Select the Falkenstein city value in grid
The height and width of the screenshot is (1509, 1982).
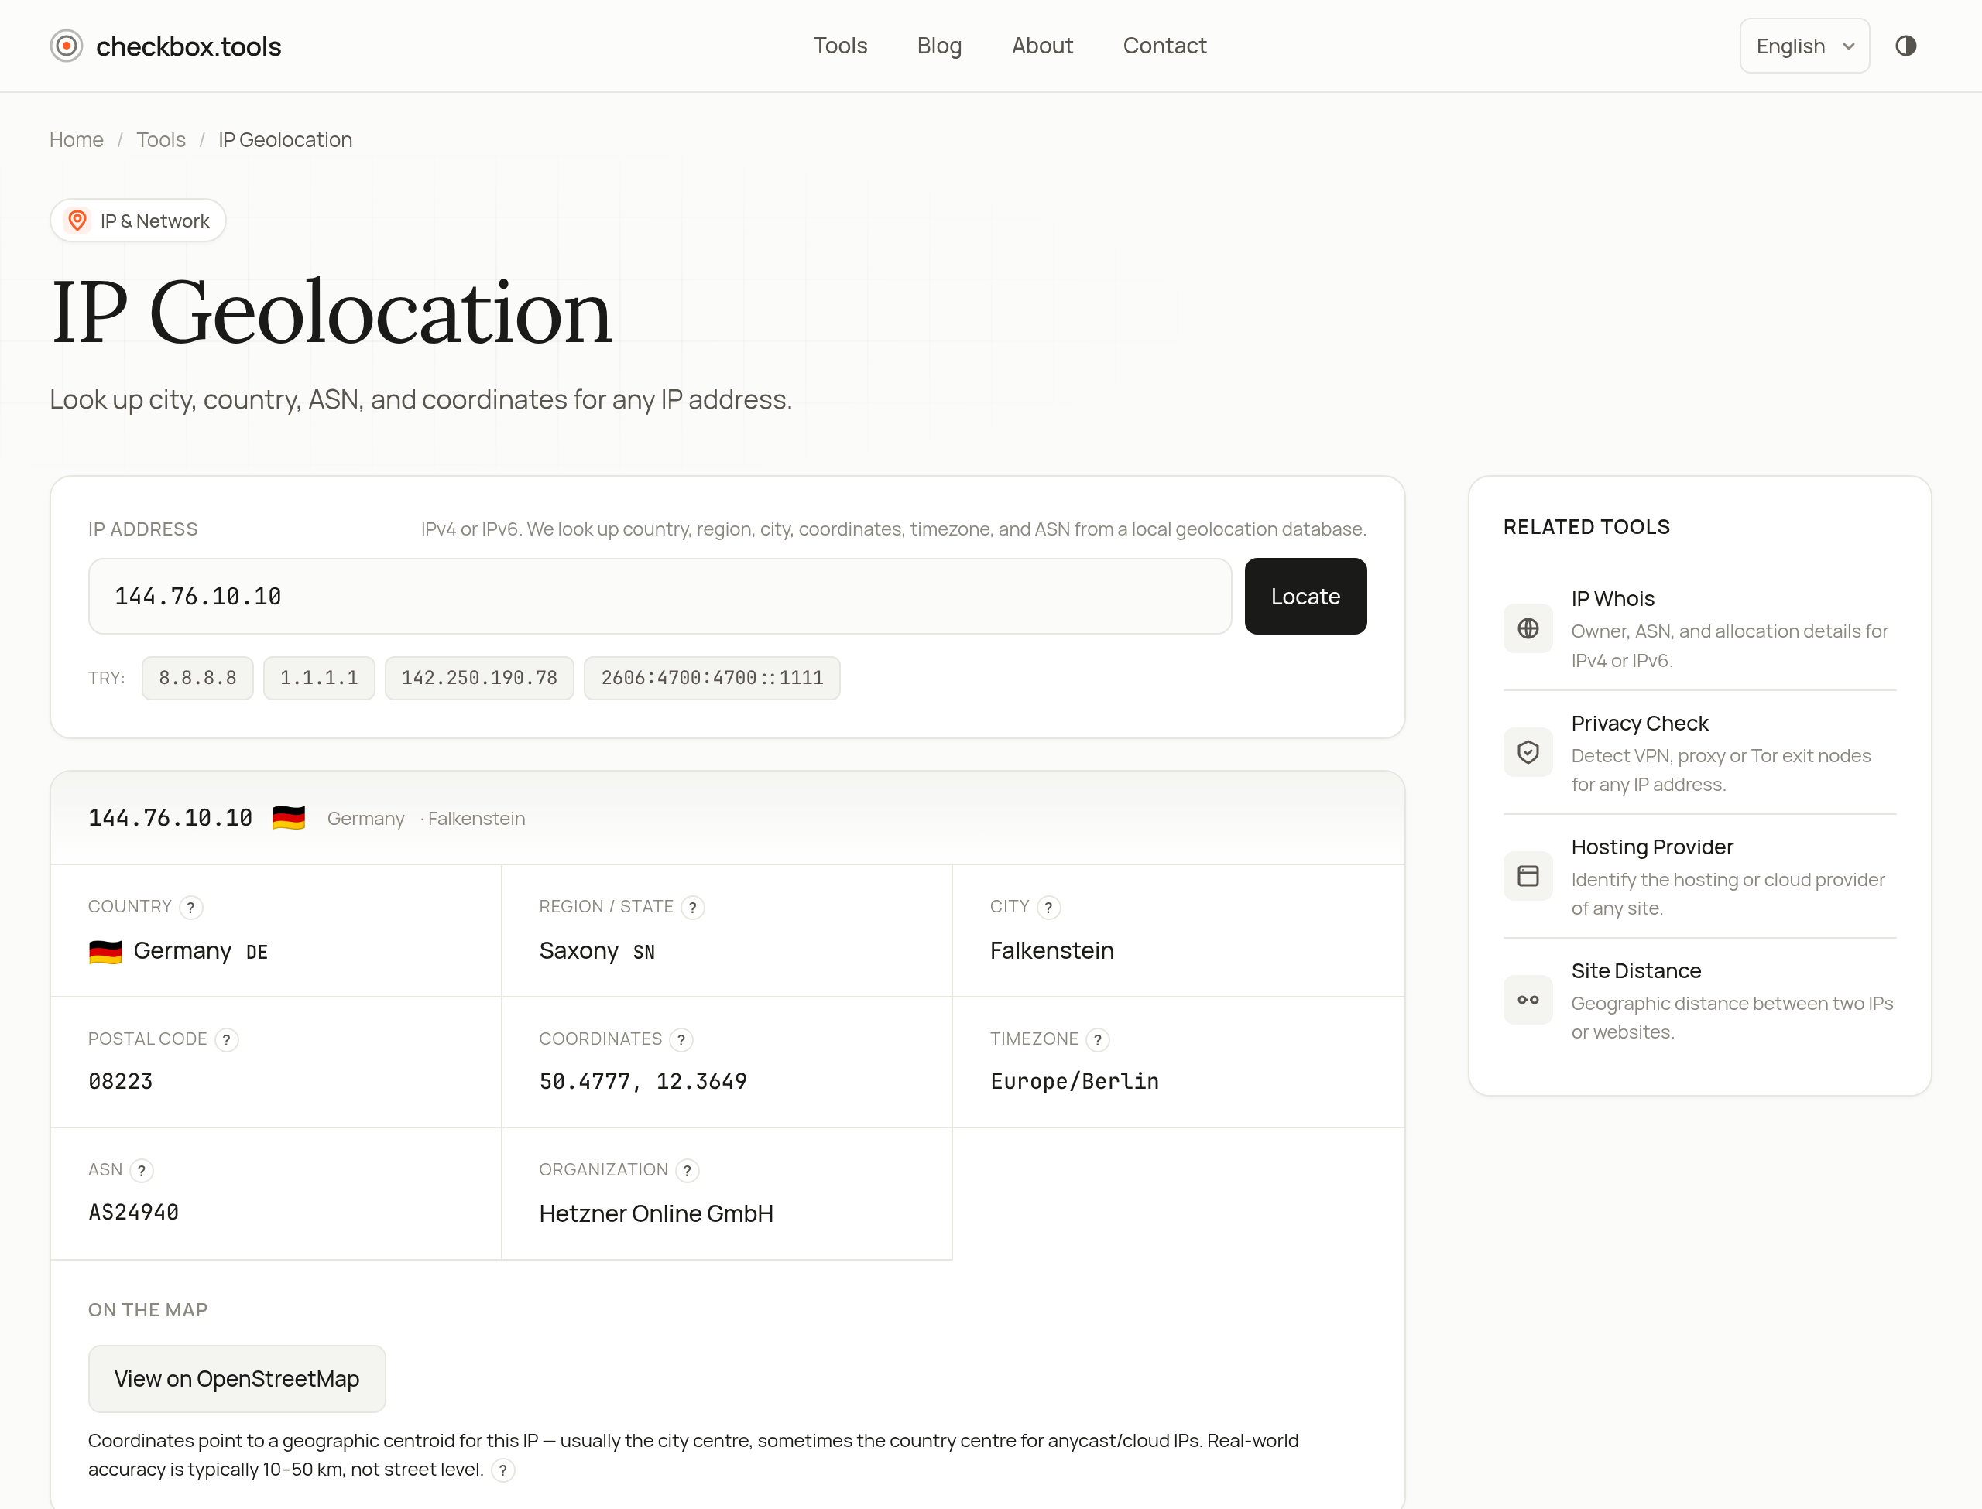pos(1052,951)
